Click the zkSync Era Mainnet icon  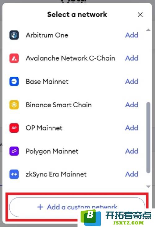coord(14,174)
